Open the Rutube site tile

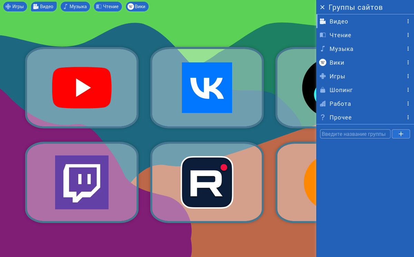(x=207, y=182)
